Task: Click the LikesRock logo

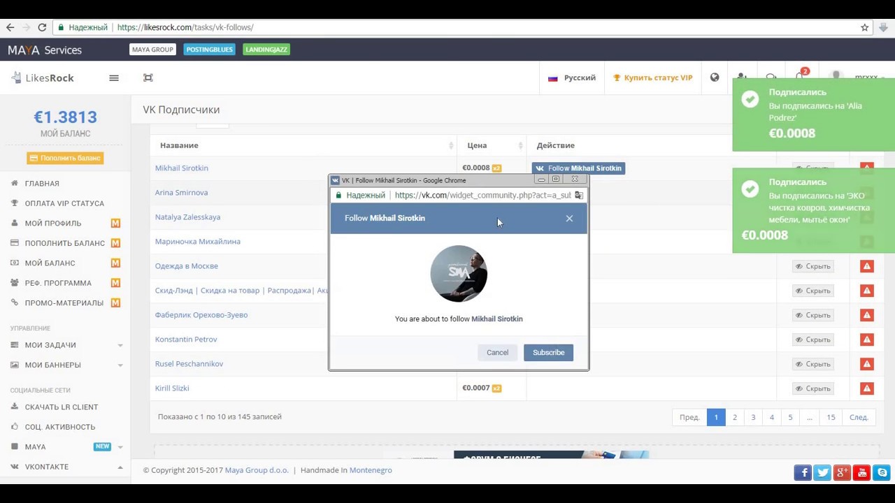Action: 43,78
